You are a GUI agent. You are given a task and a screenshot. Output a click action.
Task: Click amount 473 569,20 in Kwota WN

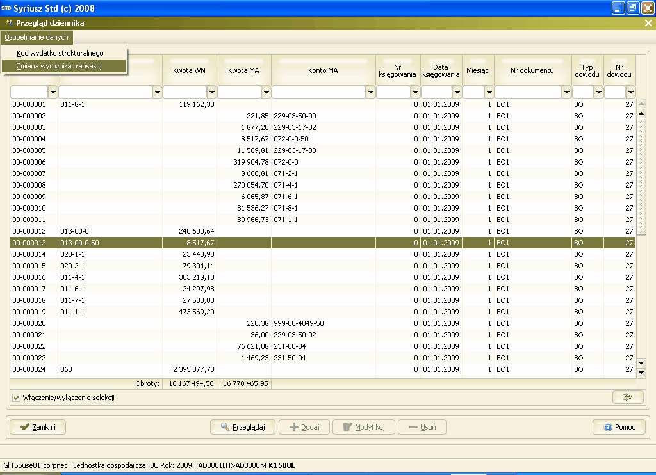point(197,312)
